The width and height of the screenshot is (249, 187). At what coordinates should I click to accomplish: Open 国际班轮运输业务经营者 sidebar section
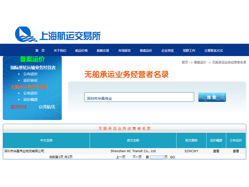33,68
